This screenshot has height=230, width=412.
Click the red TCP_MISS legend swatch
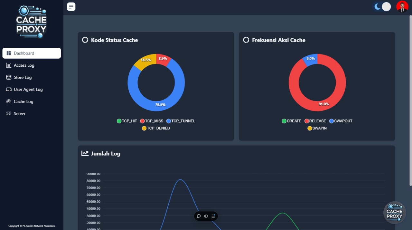(142, 121)
